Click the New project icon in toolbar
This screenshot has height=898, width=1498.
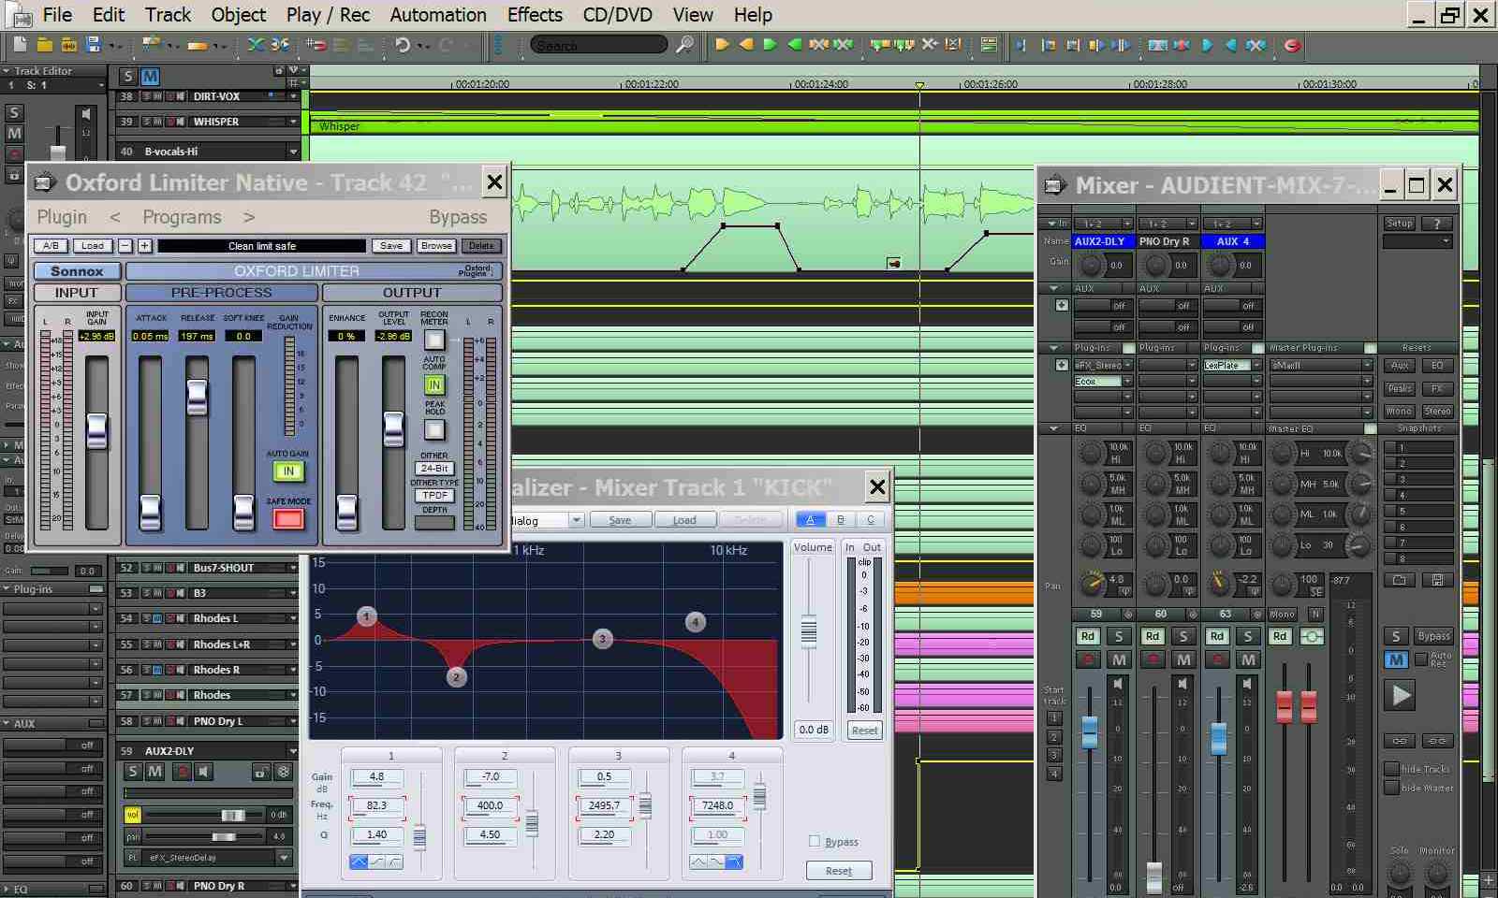[x=20, y=44]
